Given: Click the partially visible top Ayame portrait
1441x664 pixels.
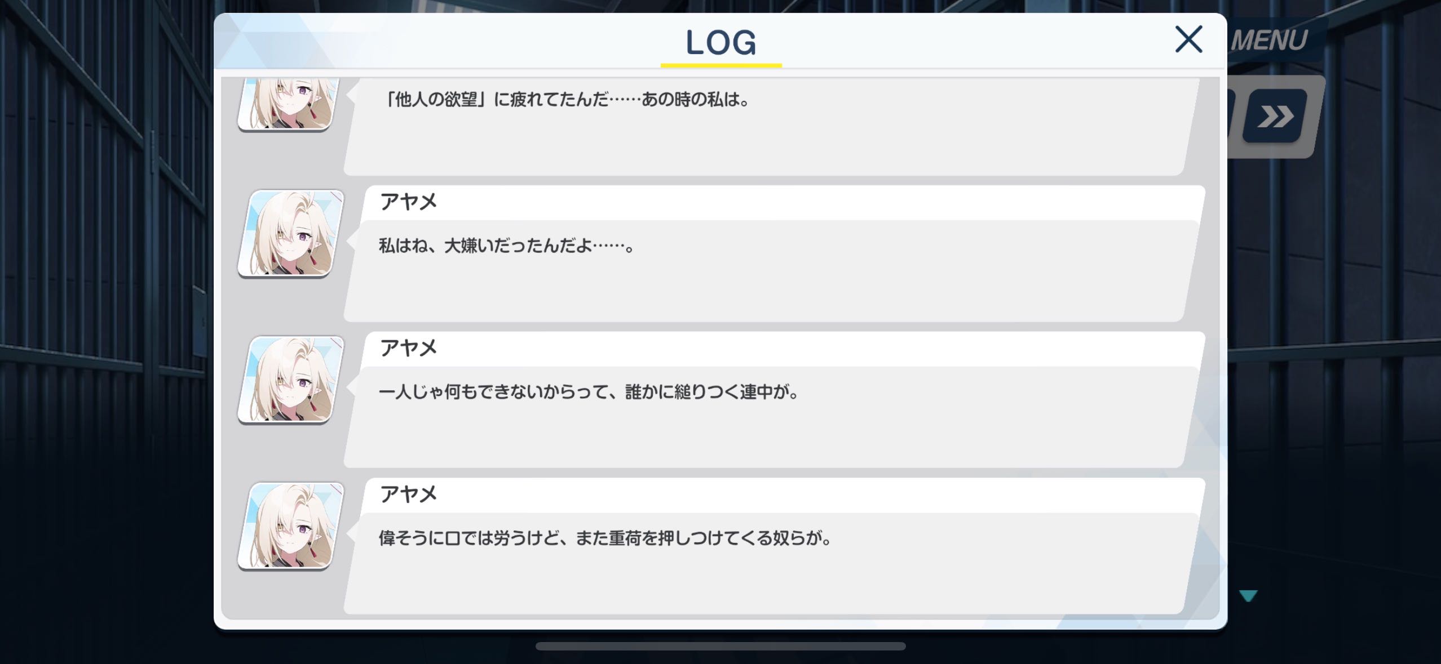Looking at the screenshot, I should click(x=289, y=105).
